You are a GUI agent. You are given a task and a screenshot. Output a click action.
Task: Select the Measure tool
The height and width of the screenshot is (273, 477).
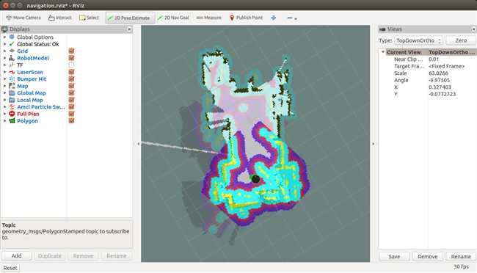[x=208, y=18]
